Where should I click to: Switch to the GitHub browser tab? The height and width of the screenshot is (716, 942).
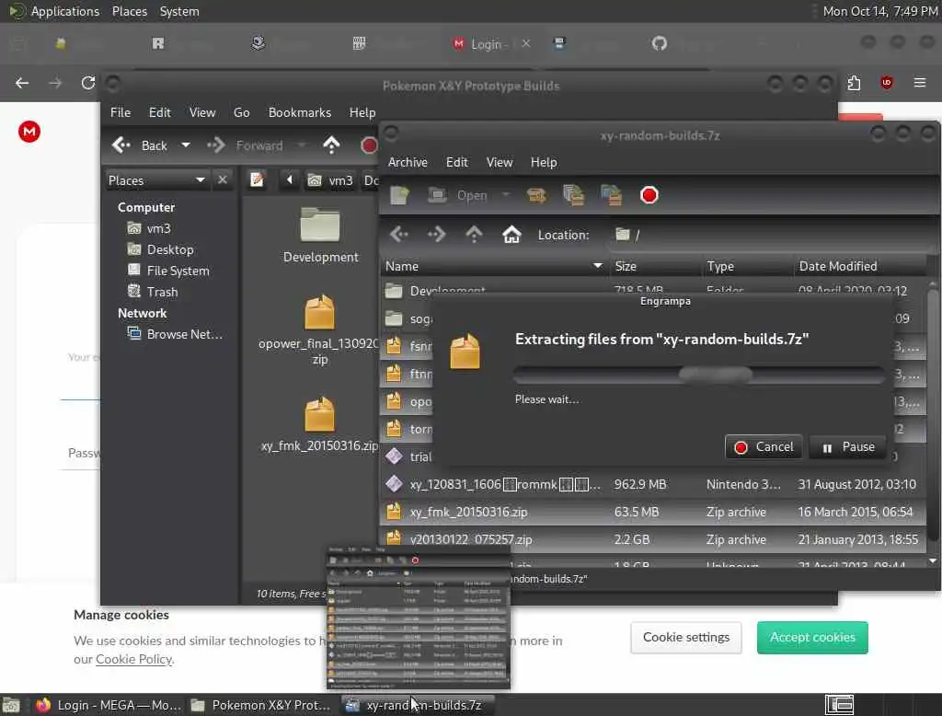click(x=660, y=44)
